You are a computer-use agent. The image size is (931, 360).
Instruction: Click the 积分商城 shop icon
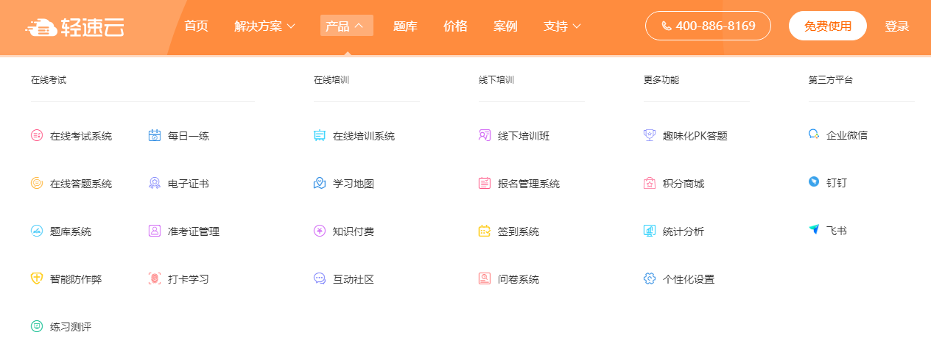650,183
